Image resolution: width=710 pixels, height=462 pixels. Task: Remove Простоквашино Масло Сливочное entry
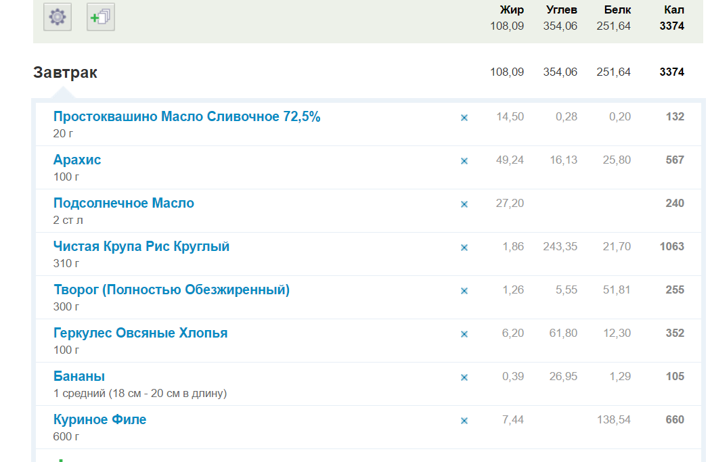click(464, 118)
